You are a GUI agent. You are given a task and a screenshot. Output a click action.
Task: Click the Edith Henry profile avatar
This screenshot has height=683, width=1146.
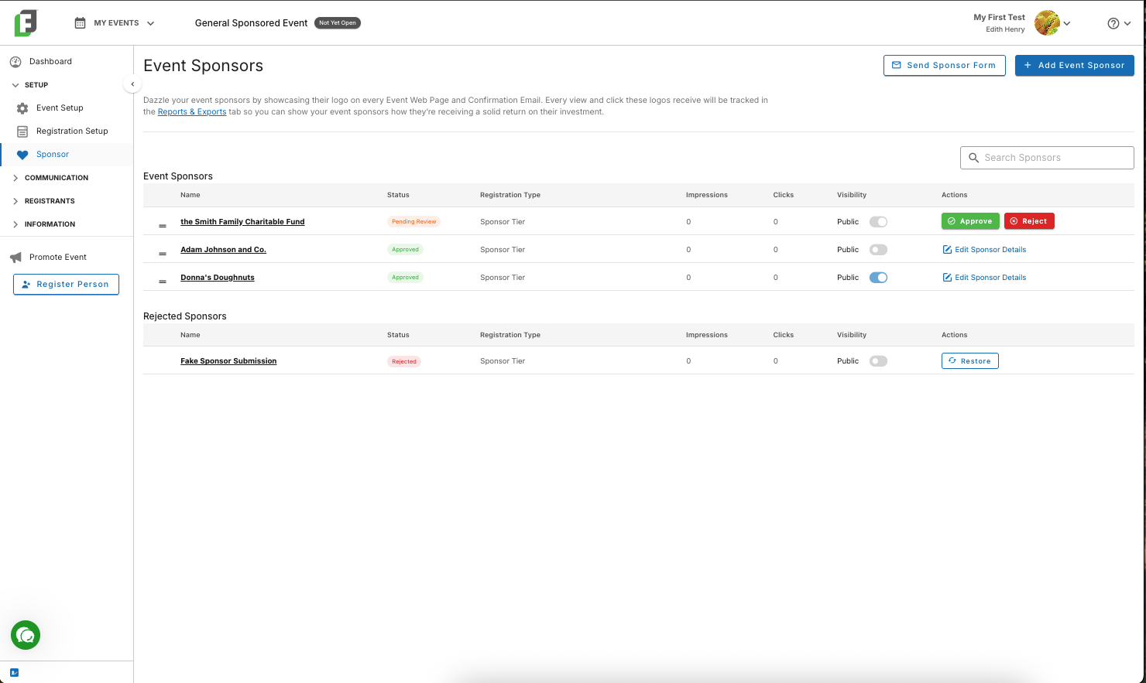(1047, 23)
